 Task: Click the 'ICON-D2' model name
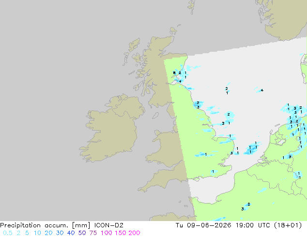pos(109,225)
